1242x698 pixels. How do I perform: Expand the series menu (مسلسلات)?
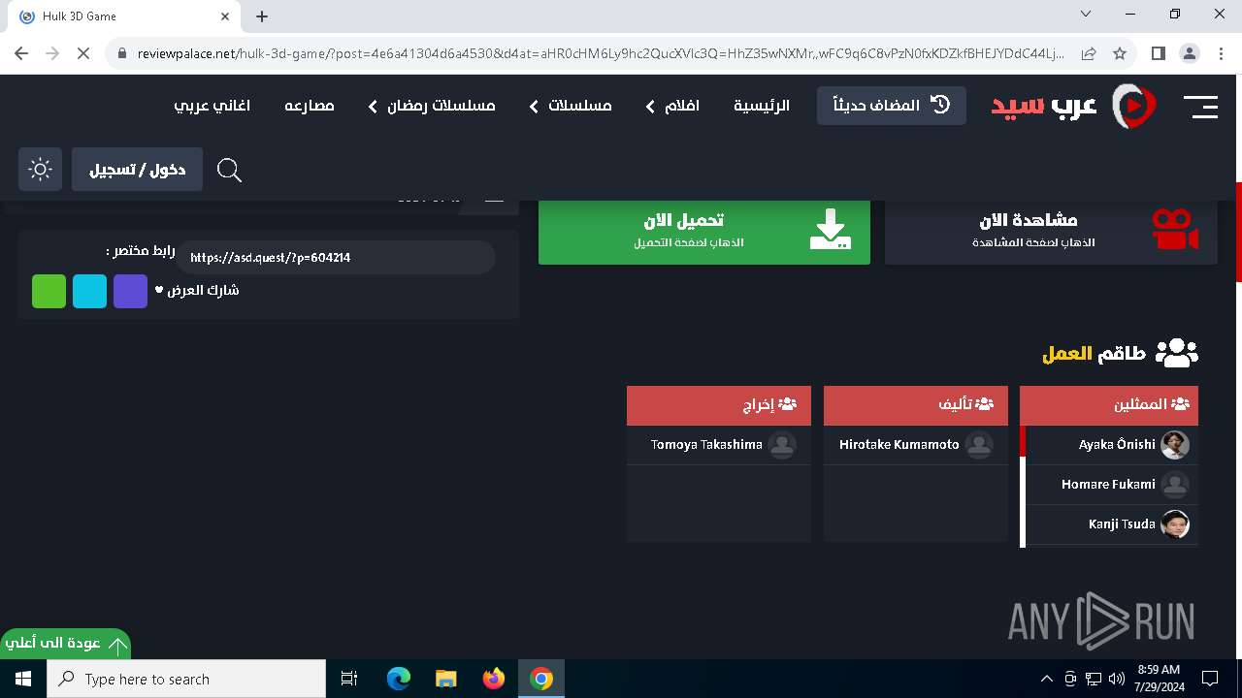coord(571,106)
